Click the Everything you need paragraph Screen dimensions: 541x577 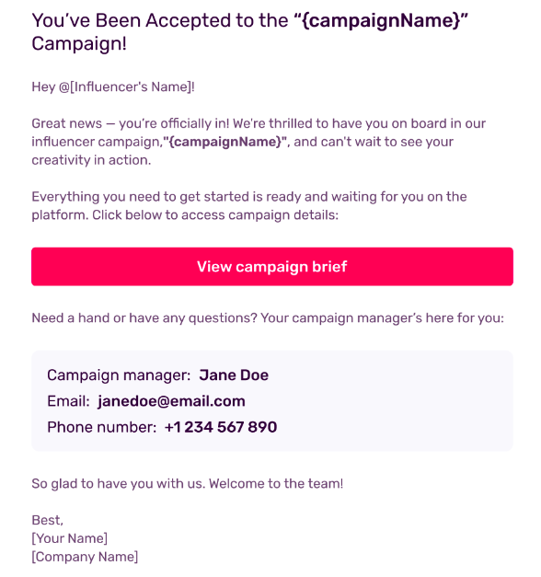(x=249, y=206)
